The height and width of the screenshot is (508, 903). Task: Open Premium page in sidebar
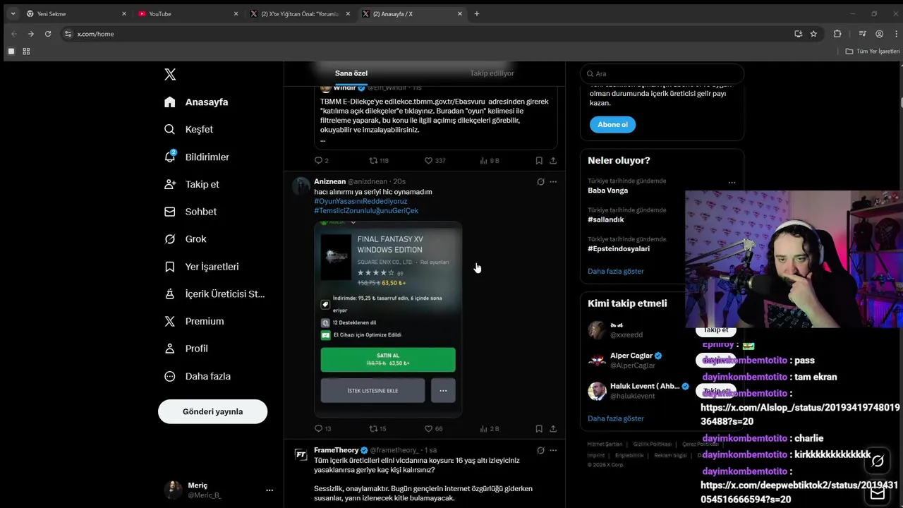click(x=193, y=321)
